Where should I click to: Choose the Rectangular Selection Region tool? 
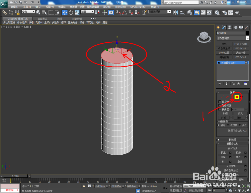51,12
